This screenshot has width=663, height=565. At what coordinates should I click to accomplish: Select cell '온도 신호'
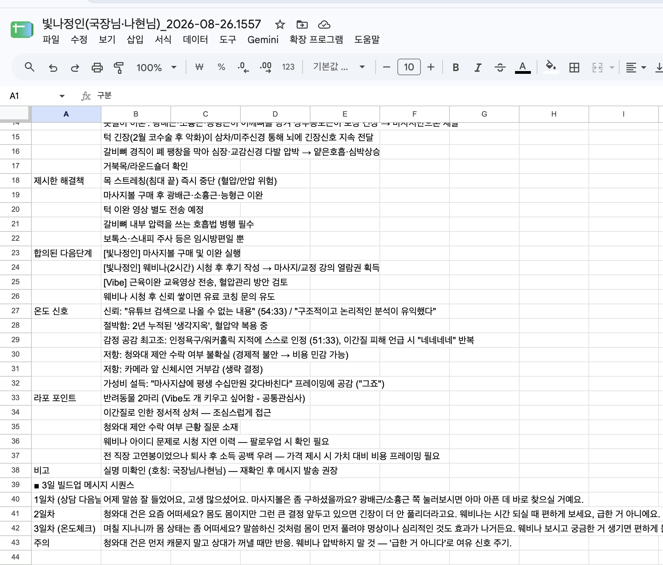(66, 311)
